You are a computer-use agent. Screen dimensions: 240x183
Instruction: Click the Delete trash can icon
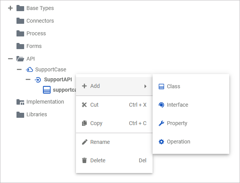click(84, 160)
